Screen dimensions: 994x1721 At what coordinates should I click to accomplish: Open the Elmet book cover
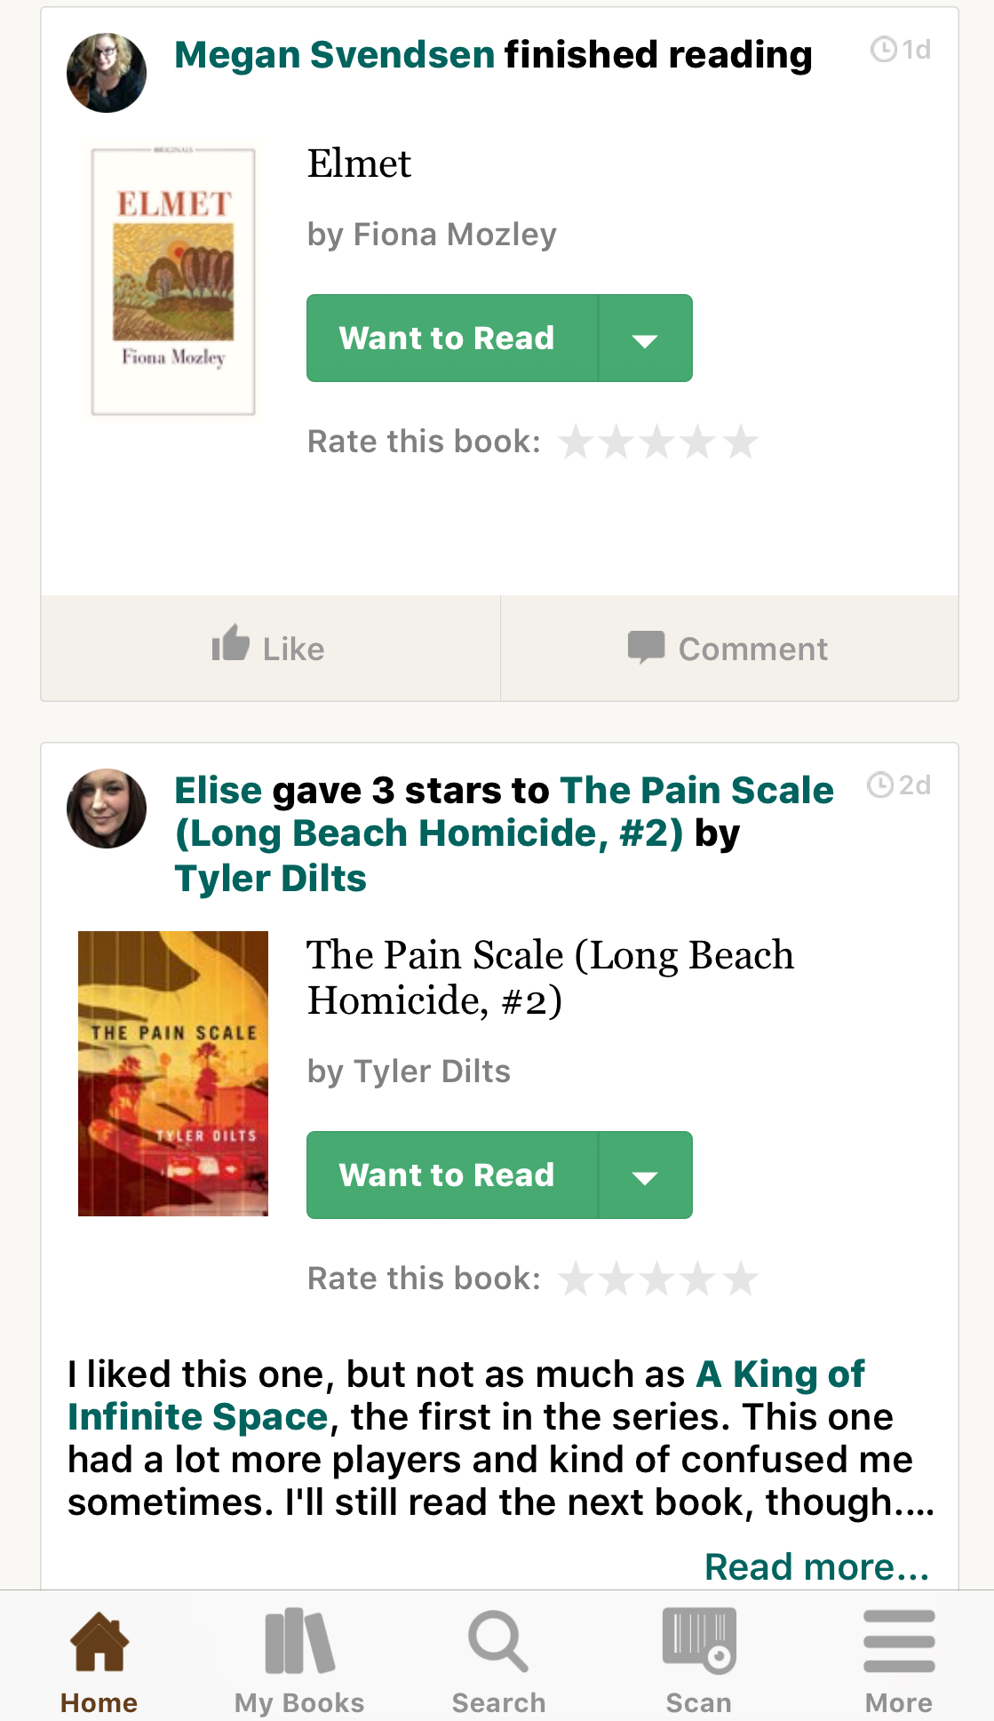tap(173, 281)
